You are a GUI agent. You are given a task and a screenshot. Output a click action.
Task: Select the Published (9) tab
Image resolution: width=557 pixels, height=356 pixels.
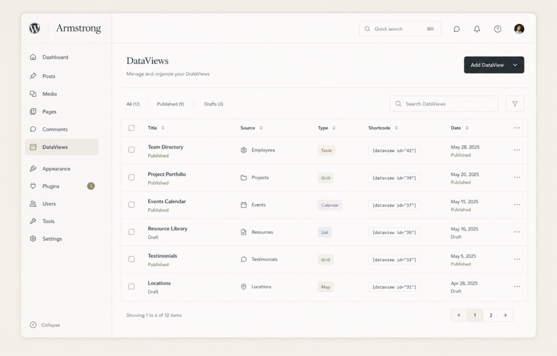(170, 104)
